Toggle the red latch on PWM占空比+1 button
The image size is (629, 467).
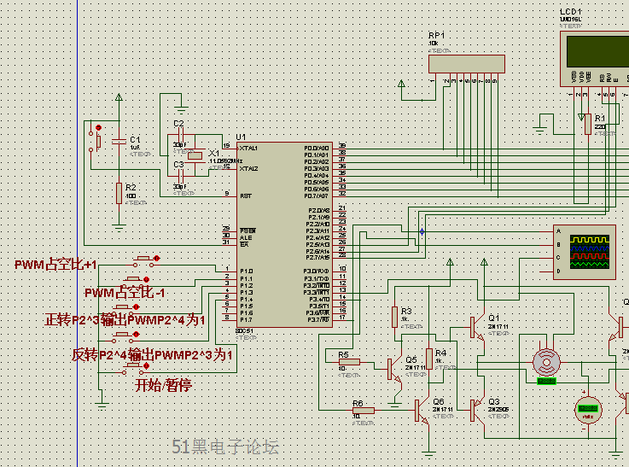point(156,259)
